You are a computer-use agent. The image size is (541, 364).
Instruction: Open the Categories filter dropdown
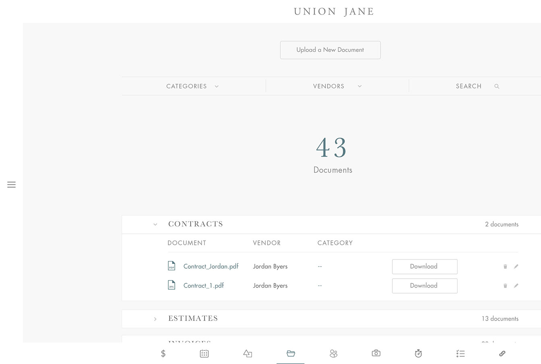[193, 86]
